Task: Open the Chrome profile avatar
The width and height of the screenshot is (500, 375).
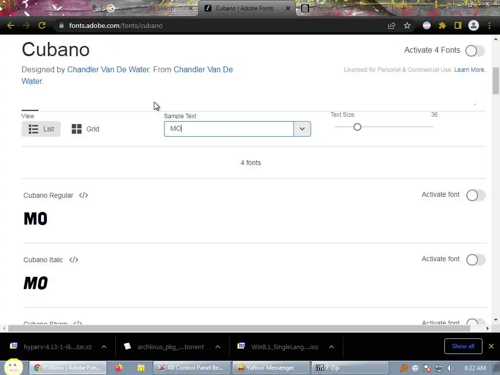Action: [x=474, y=25]
